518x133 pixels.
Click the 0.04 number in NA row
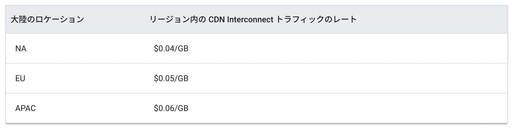click(166, 48)
